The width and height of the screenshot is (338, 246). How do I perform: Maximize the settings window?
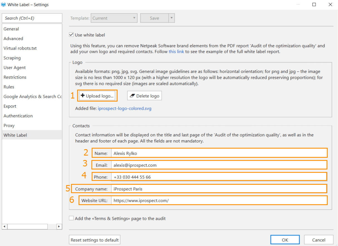pos(314,4)
